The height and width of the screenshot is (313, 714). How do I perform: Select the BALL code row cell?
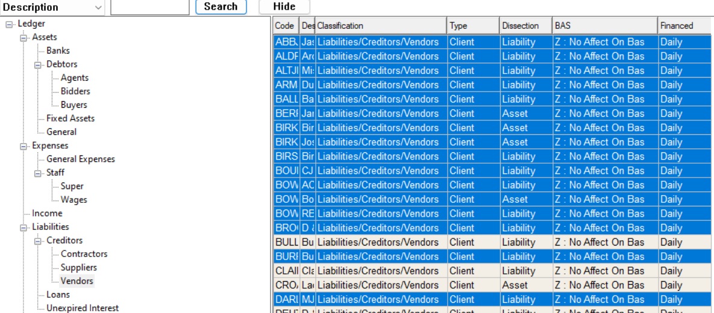click(x=286, y=99)
